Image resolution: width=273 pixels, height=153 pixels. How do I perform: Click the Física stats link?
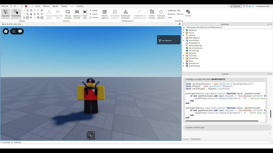pyautogui.click(x=170, y=18)
